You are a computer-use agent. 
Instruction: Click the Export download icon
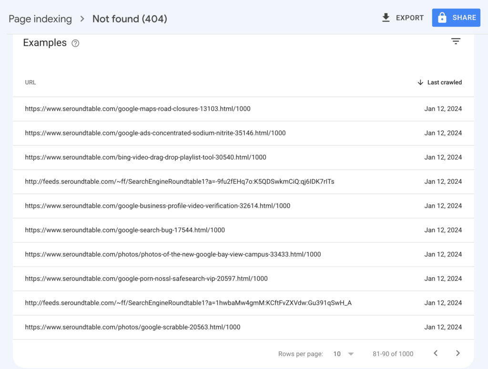(x=386, y=18)
